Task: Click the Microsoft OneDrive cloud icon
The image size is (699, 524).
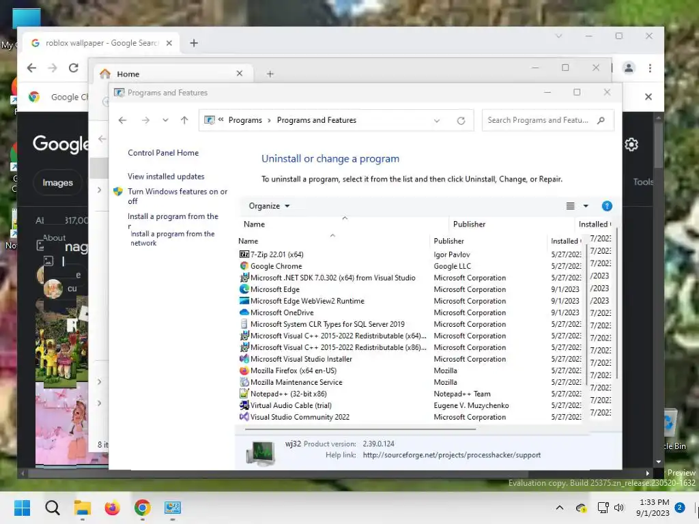Action: click(244, 312)
